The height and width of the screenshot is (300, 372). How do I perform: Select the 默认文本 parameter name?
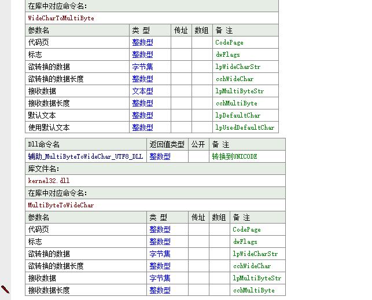click(42, 115)
